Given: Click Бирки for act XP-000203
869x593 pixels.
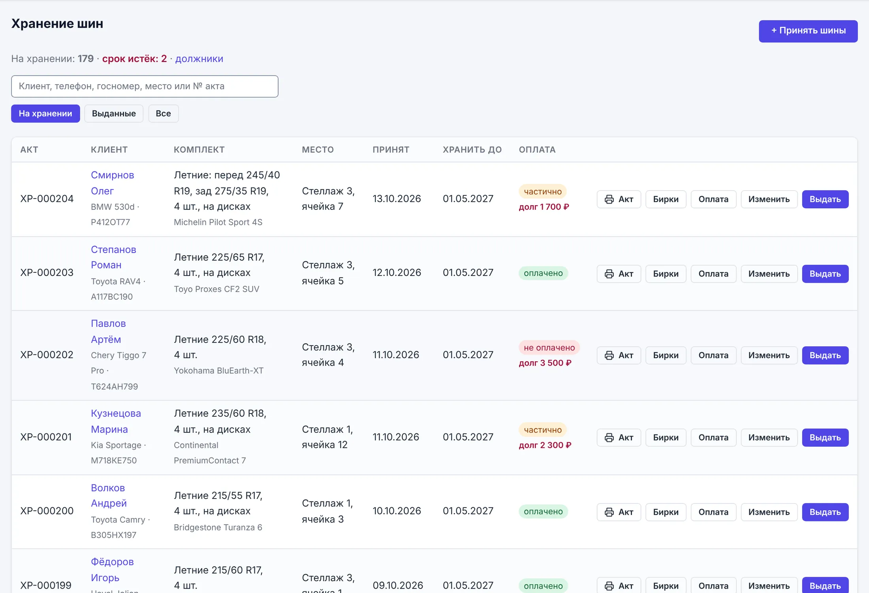Looking at the screenshot, I should pos(666,274).
